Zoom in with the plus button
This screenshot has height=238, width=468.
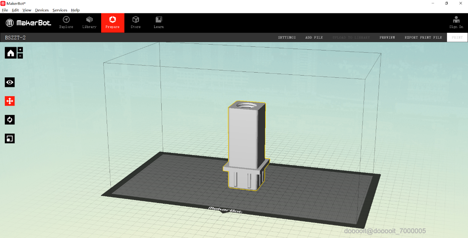pos(20,50)
